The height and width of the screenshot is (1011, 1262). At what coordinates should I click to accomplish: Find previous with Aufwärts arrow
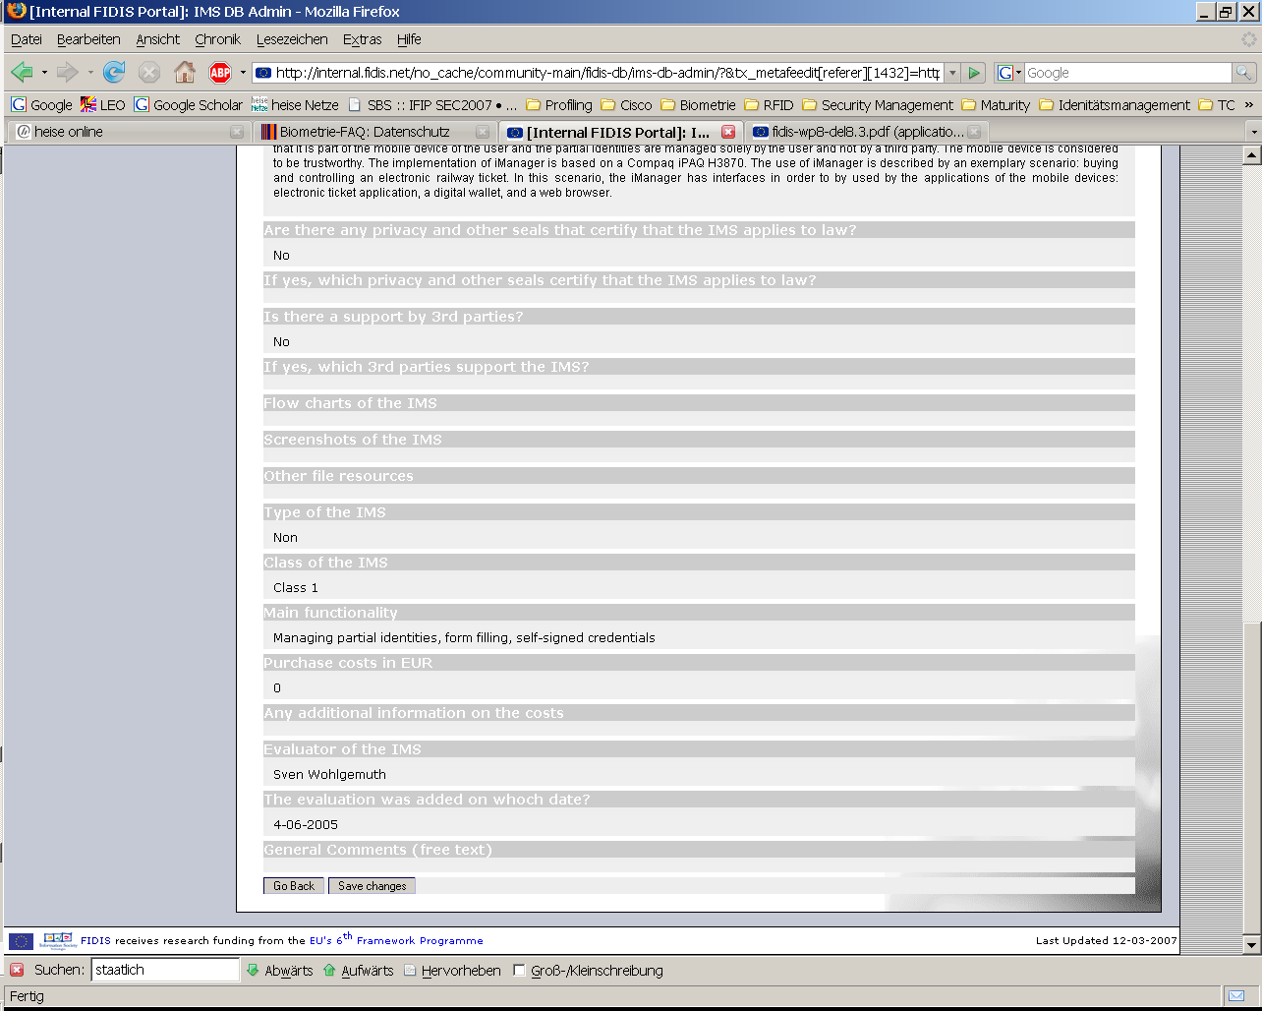pos(358,971)
